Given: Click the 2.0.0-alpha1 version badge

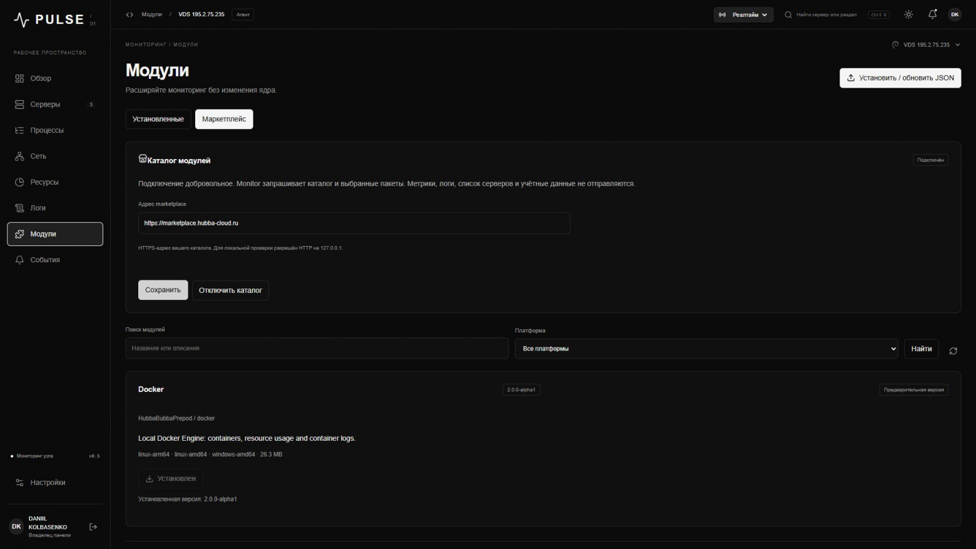Looking at the screenshot, I should coord(521,389).
